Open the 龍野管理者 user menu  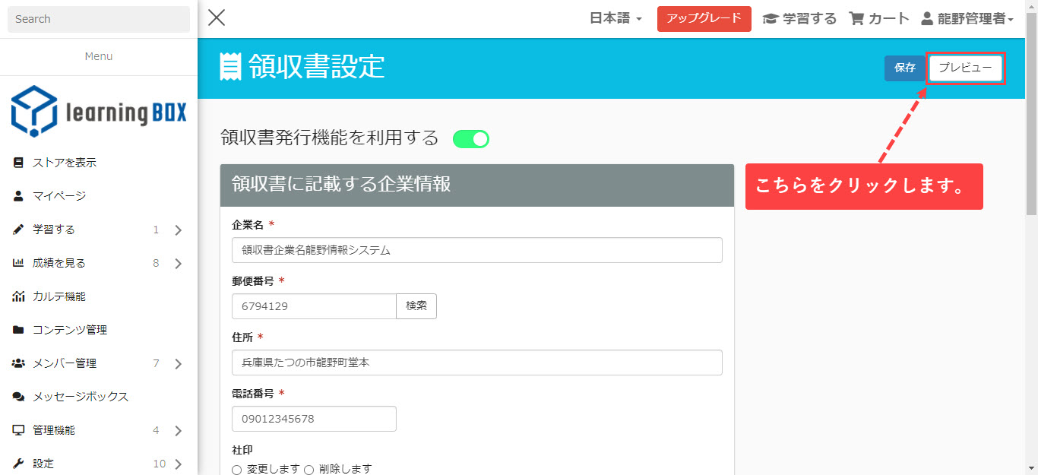tap(967, 19)
